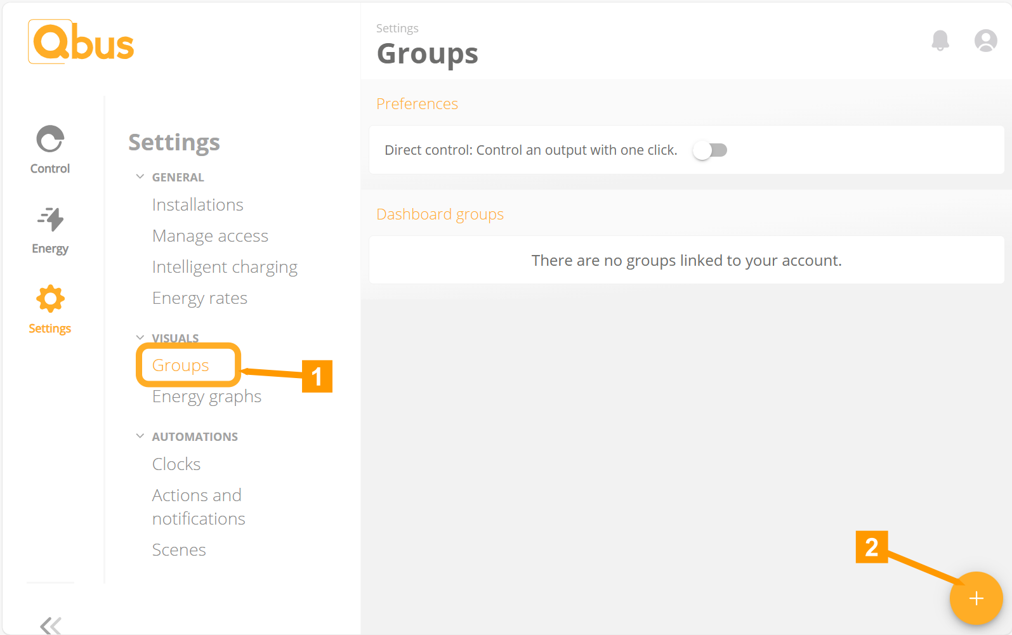
Task: Select Groups under Visuals
Action: [x=181, y=365]
